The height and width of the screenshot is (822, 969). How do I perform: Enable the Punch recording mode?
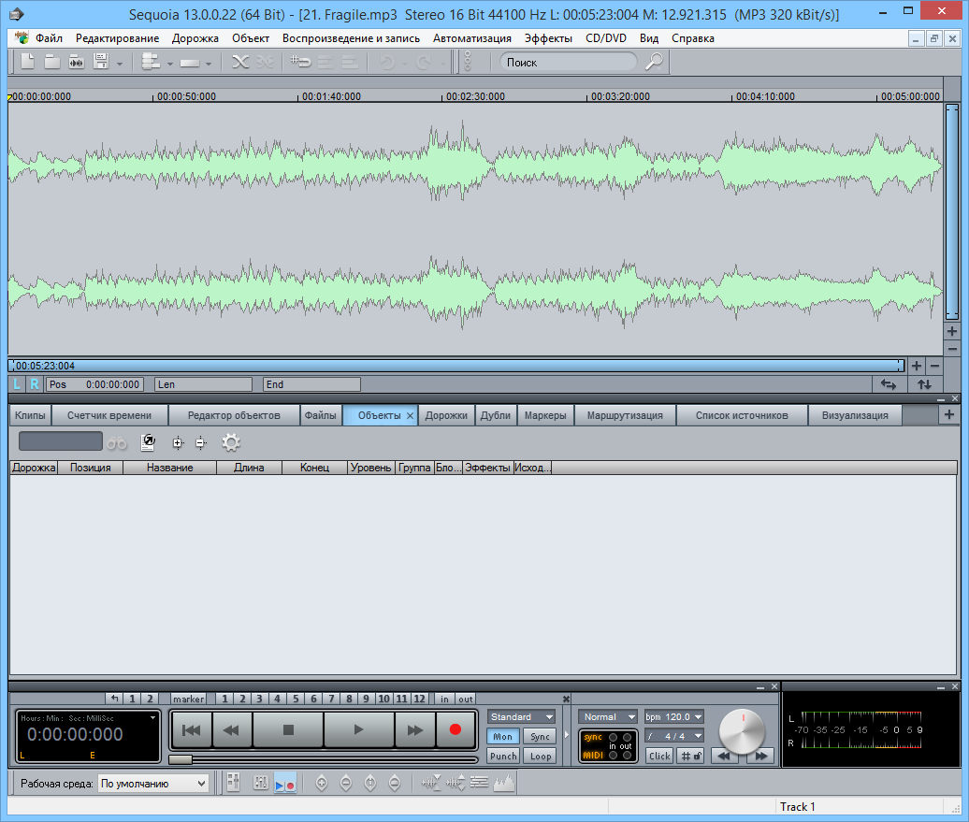[503, 756]
